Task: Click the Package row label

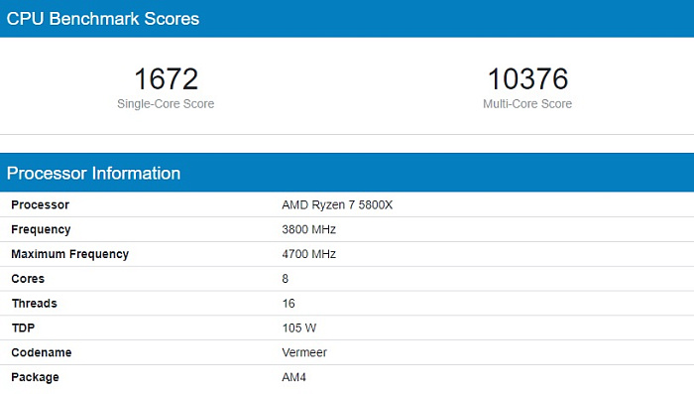Action: click(35, 377)
